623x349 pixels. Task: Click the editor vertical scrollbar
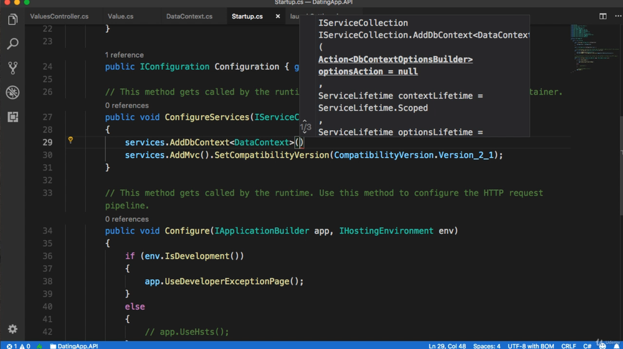pyautogui.click(x=621, y=165)
